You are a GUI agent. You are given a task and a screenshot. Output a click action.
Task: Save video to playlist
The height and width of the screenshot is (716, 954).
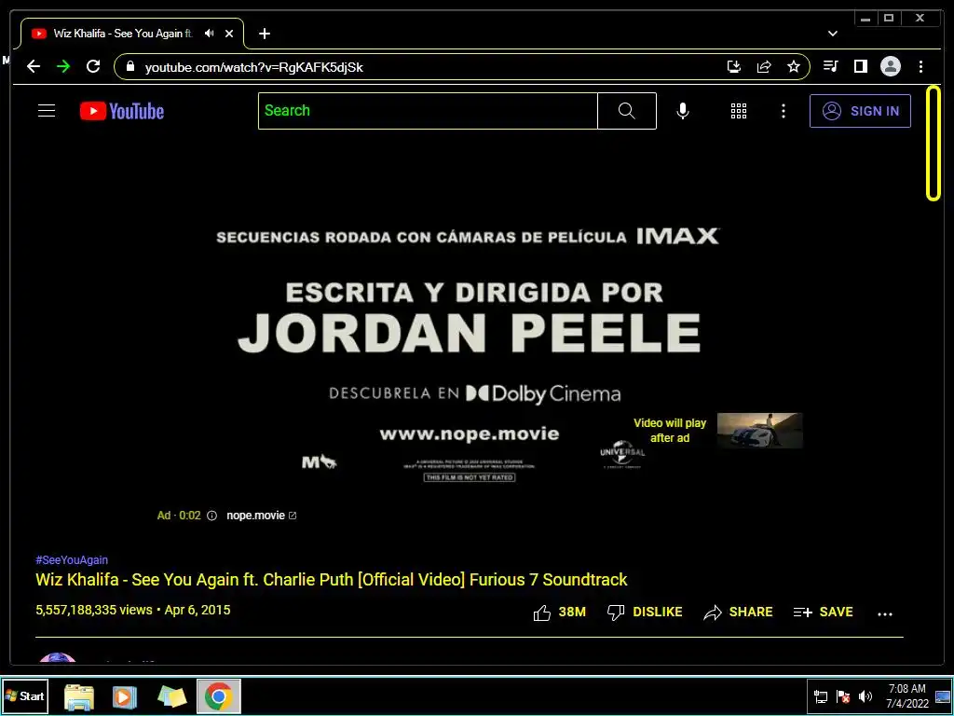(x=823, y=612)
